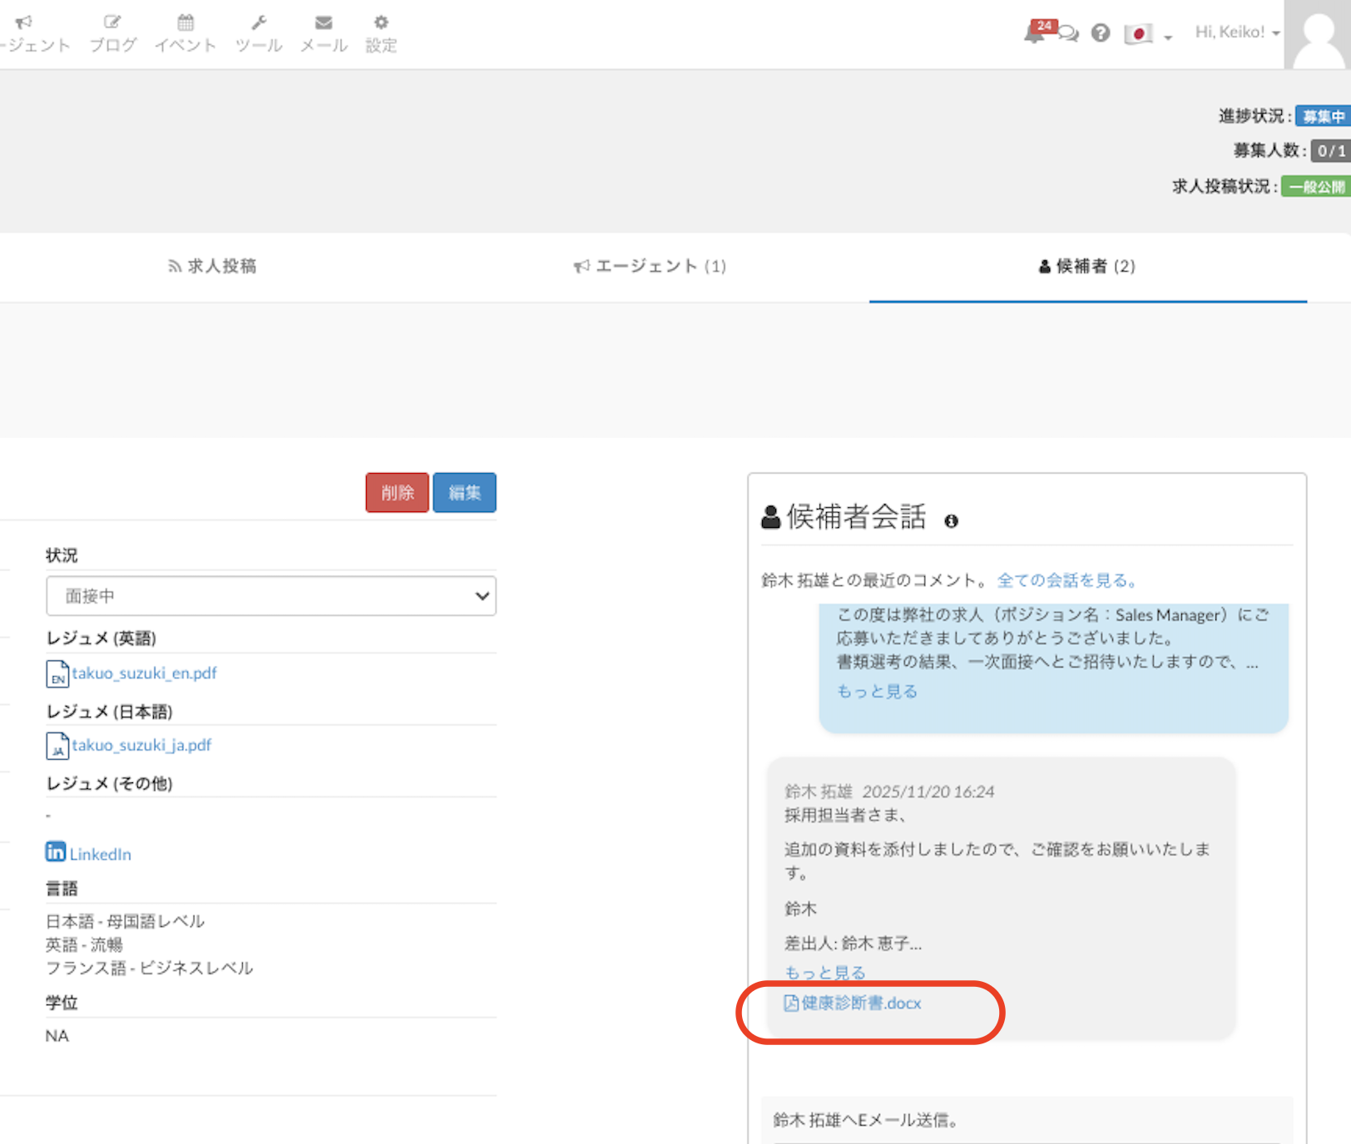The image size is (1351, 1144).
Task: Click the LinkedIn logo icon
Action: coord(56,852)
